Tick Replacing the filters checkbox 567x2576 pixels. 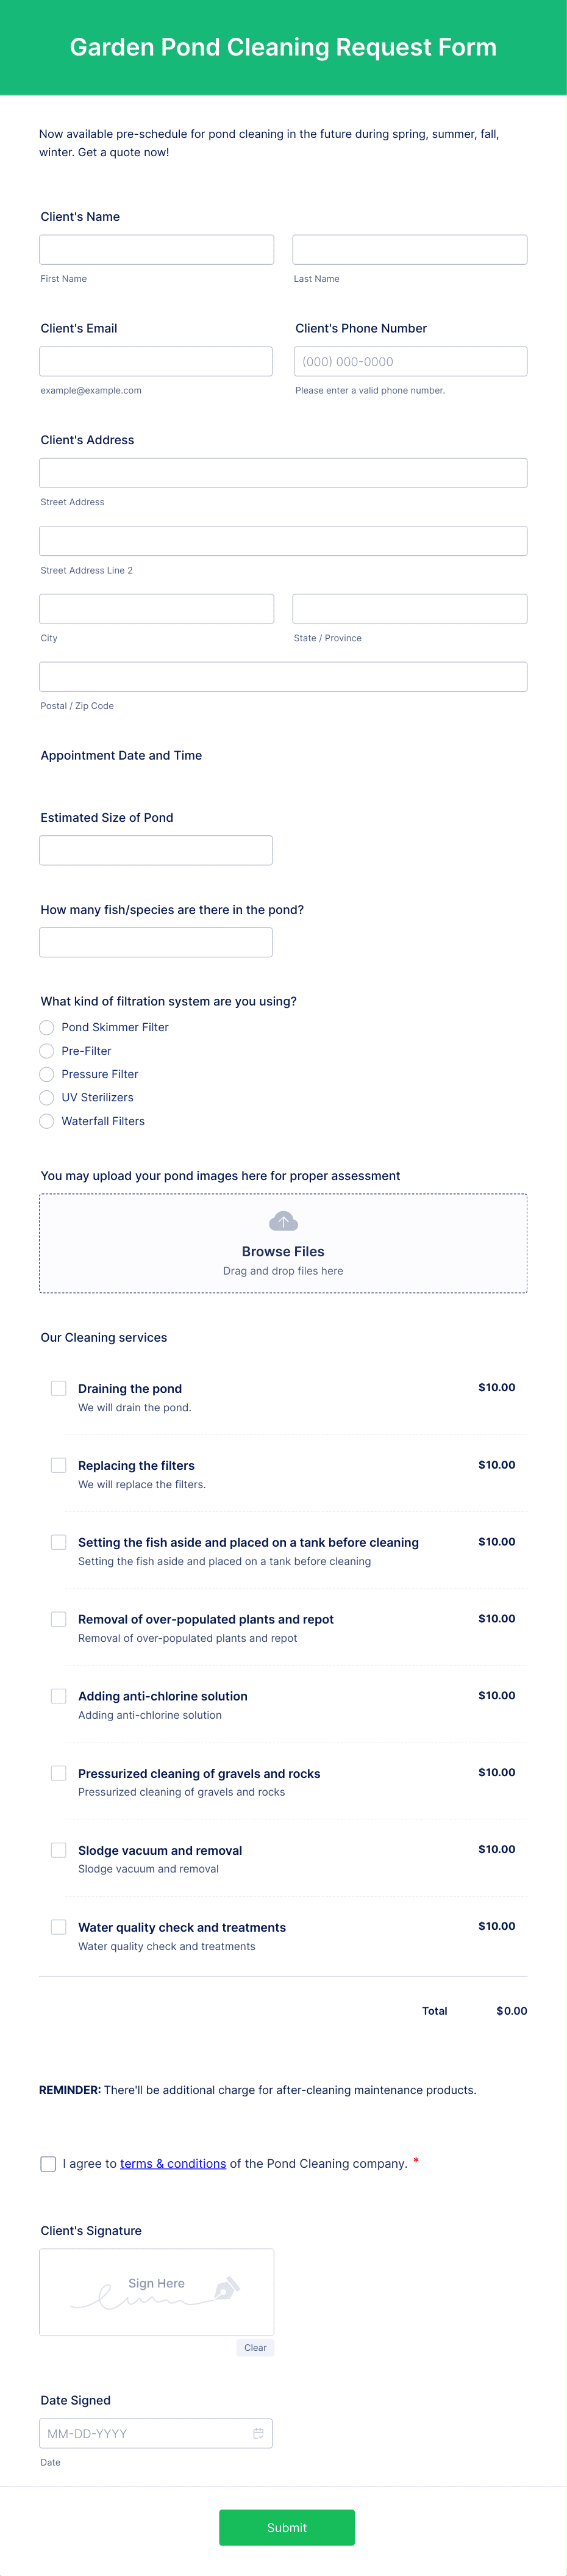(59, 1465)
